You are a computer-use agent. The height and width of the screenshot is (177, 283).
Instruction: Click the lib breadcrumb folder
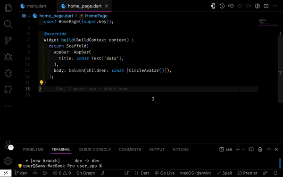(24, 16)
